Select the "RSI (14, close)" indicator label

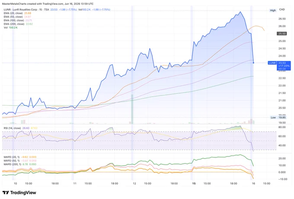(12, 128)
